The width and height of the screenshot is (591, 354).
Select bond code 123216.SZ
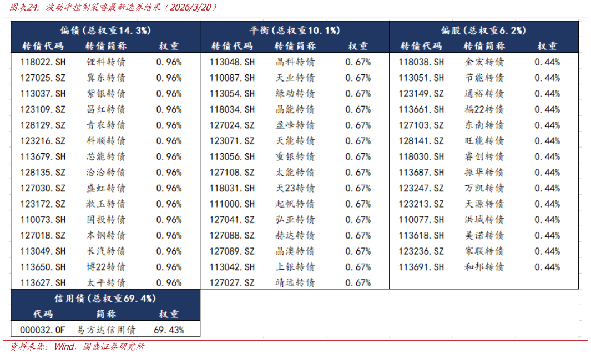pyautogui.click(x=43, y=141)
